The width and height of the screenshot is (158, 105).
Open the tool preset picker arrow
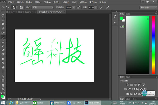9,7
